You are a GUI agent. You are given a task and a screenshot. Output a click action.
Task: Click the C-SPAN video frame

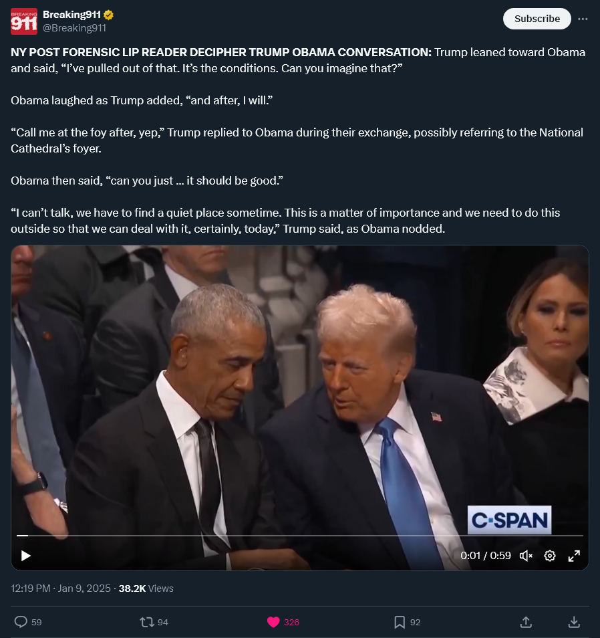coord(299,391)
